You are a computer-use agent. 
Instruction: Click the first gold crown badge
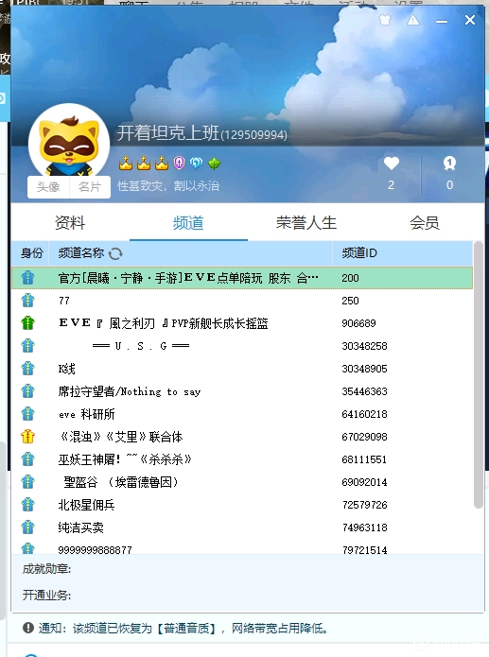[126, 164]
